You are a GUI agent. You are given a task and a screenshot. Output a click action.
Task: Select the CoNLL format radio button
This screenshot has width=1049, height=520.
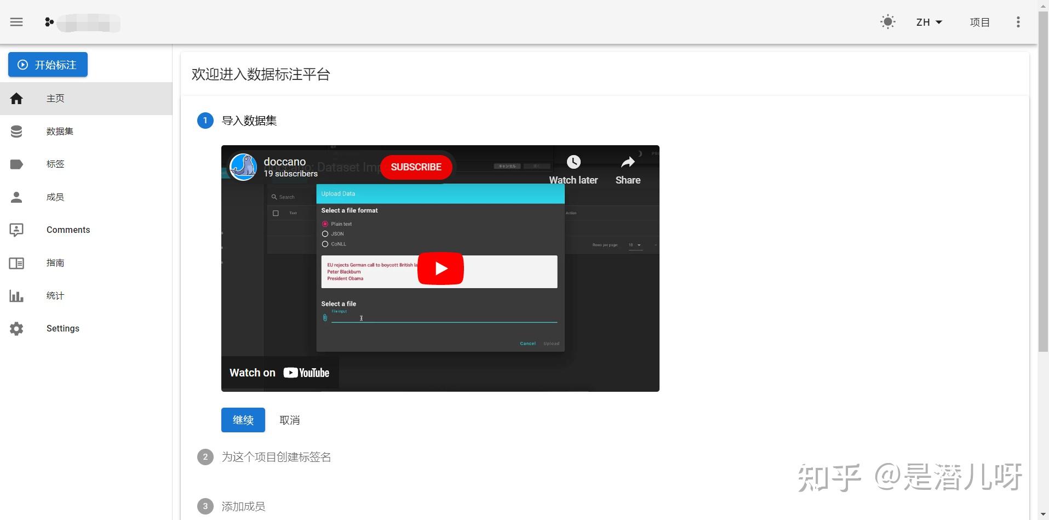coord(325,244)
